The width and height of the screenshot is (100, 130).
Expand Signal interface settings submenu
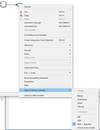(x=45, y=90)
